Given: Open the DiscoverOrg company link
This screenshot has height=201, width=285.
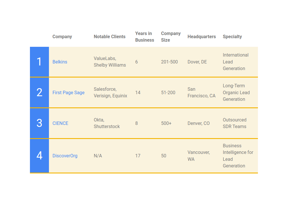Looking at the screenshot, I should point(65,156).
